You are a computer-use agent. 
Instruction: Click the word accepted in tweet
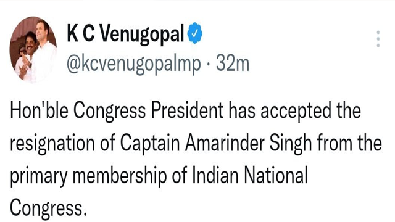[x=296, y=112]
